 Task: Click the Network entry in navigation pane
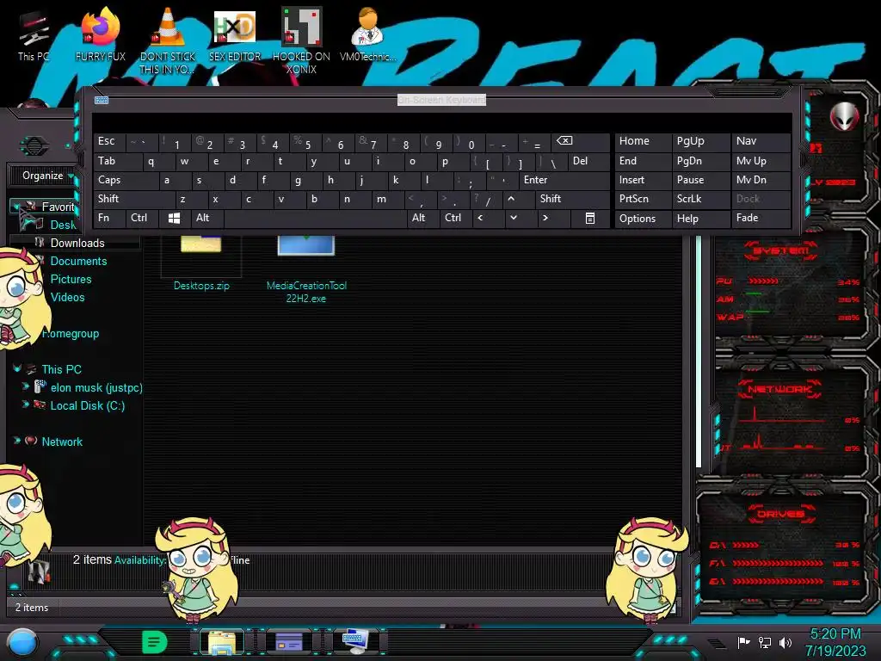62,442
